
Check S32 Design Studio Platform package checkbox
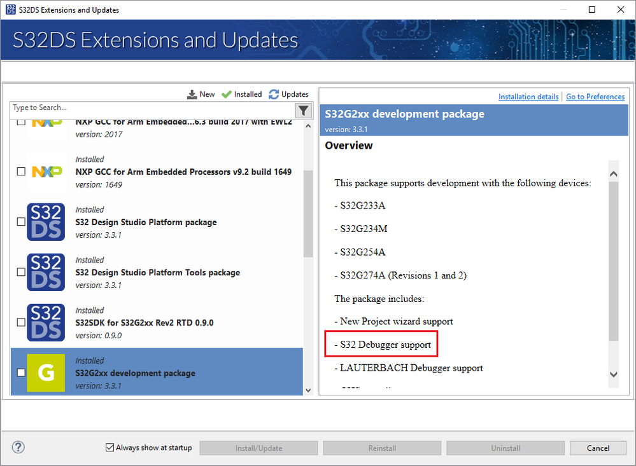(x=21, y=222)
